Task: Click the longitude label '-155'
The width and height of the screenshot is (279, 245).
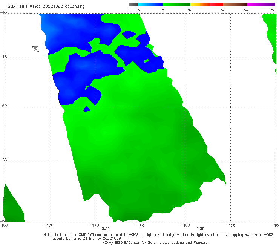Action: point(231,225)
